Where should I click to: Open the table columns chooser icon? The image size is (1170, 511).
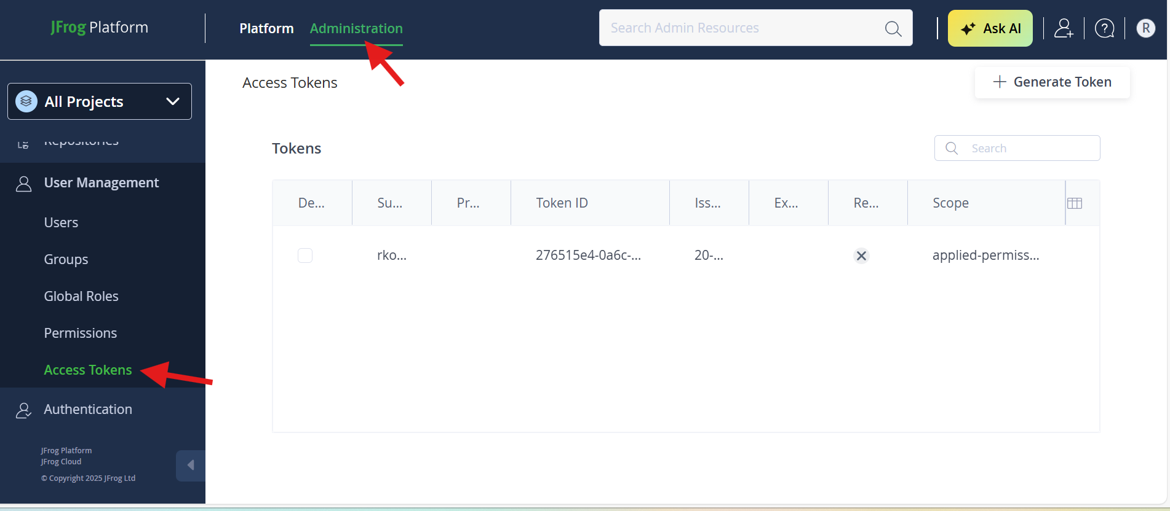[x=1075, y=203]
